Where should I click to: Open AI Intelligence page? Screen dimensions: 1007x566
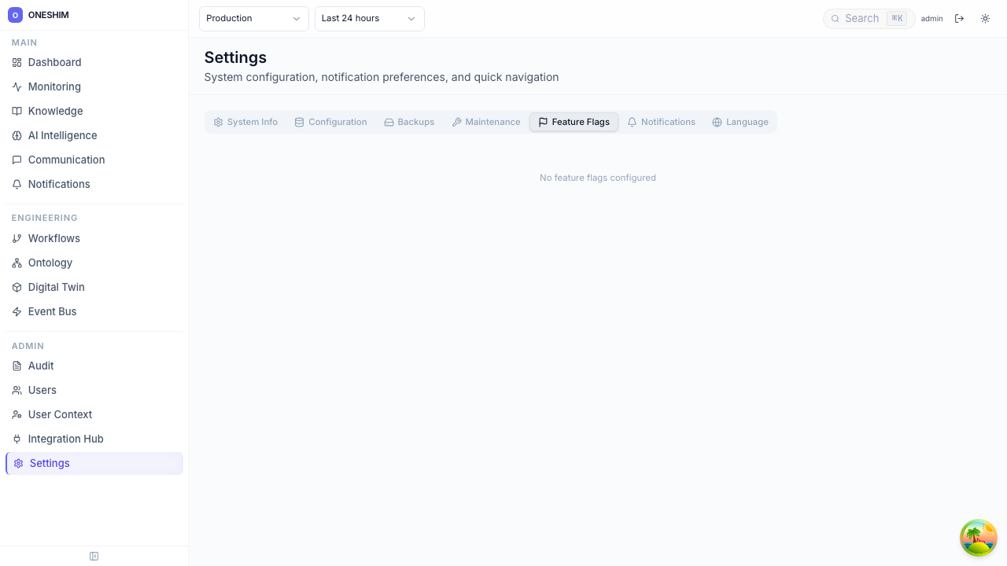point(62,135)
